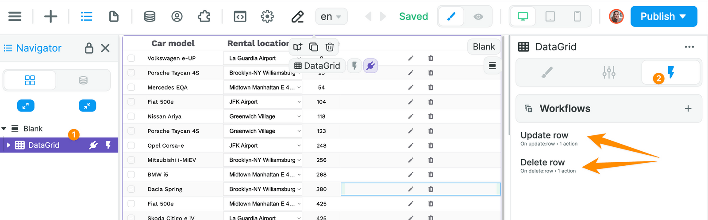Switch to the brush styling tab
708x220 pixels.
(x=547, y=72)
